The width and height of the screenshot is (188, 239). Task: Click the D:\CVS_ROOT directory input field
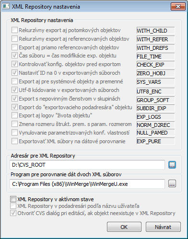tap(87, 165)
